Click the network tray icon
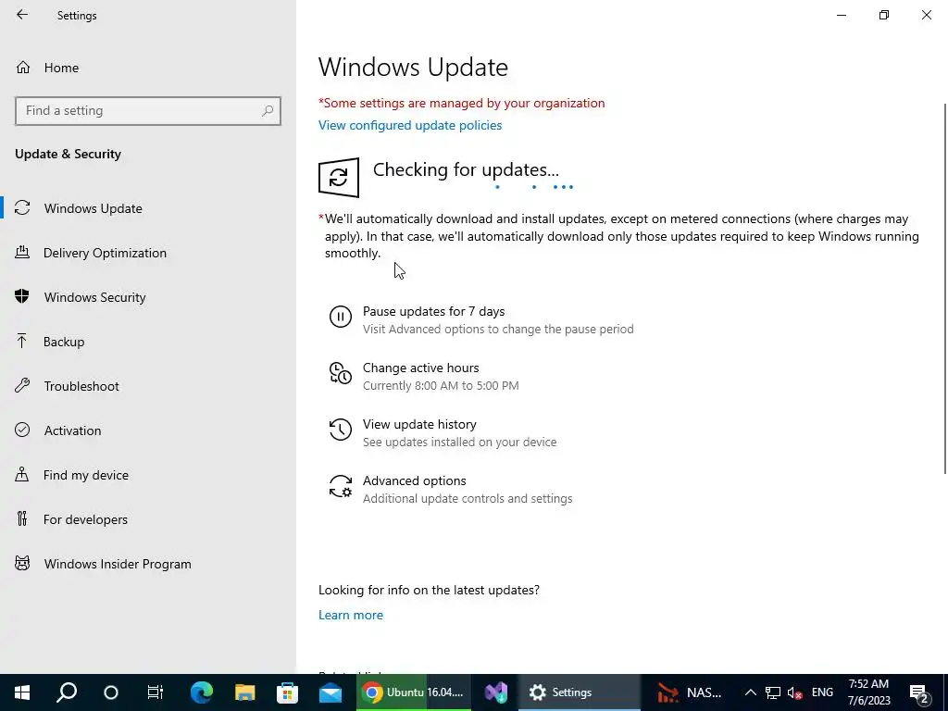 773,692
